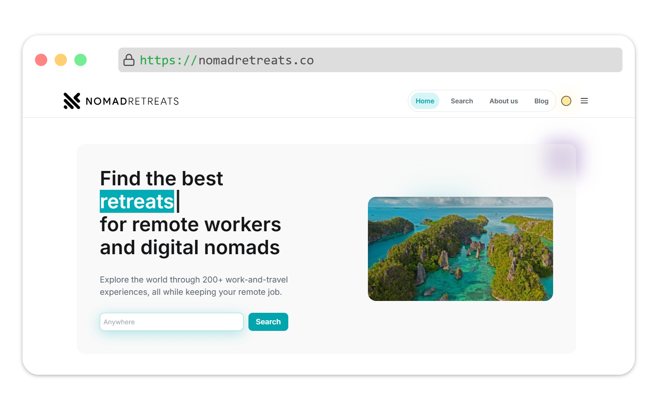The image size is (657, 410).
Task: Toggle the yellow circle theme switch
Action: pyautogui.click(x=566, y=101)
